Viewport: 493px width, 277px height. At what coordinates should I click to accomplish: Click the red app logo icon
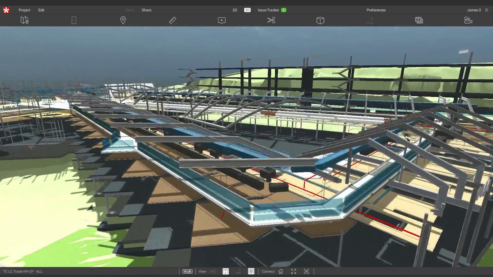click(6, 10)
